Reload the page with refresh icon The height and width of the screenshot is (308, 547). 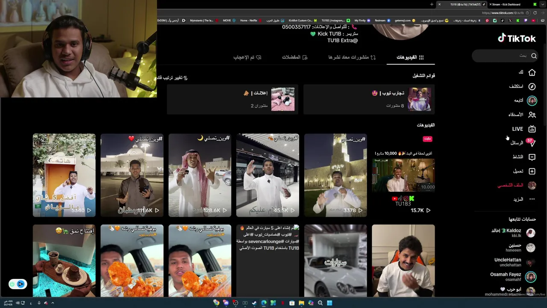point(535,13)
